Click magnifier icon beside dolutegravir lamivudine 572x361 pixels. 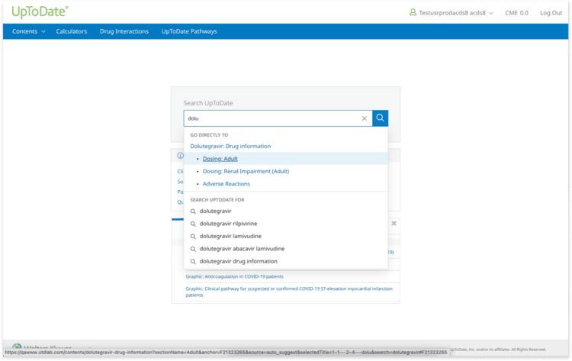pyautogui.click(x=193, y=237)
